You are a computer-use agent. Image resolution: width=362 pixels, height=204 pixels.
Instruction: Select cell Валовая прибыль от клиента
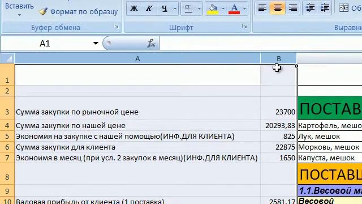tap(137, 201)
